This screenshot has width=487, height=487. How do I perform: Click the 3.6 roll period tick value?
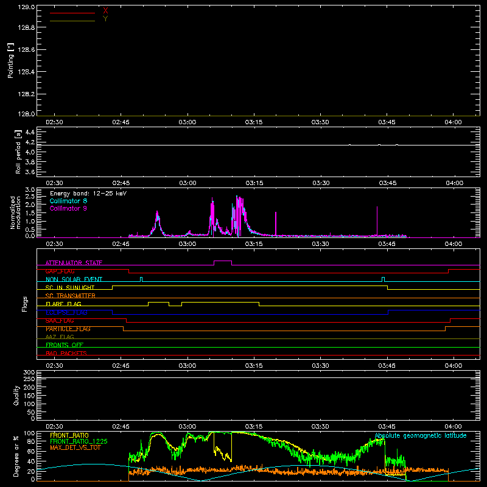[30, 172]
